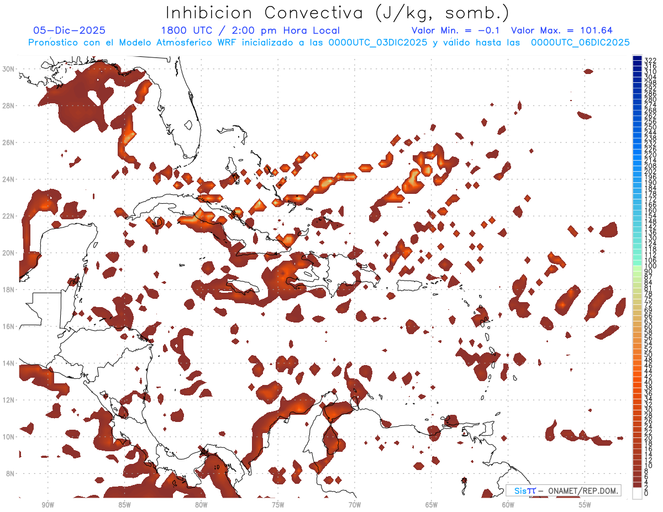This screenshot has height=512, width=663.
Task: Select the "Valor Min. = -0.1" text
Action: pos(456,30)
